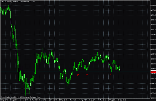156x101 pixels.
Task: Click the 1.3710 price axis label
Action: click(154, 93)
